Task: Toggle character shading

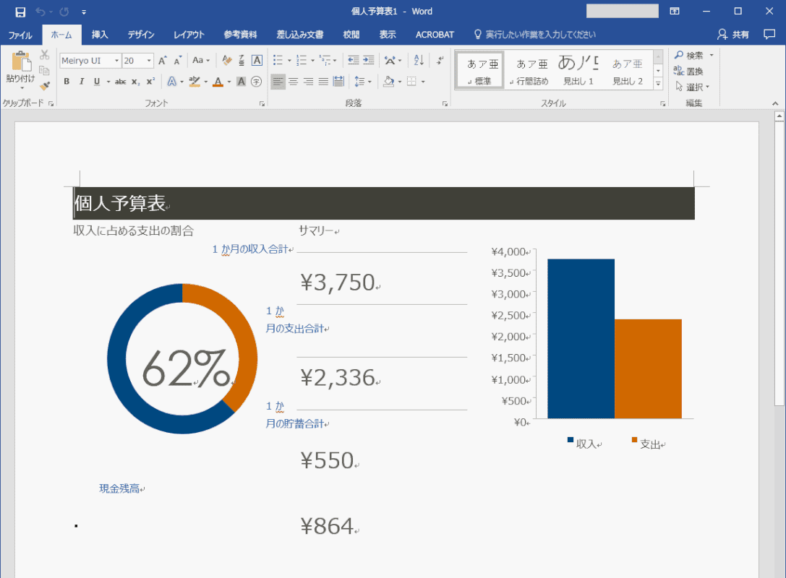Action: click(x=241, y=81)
